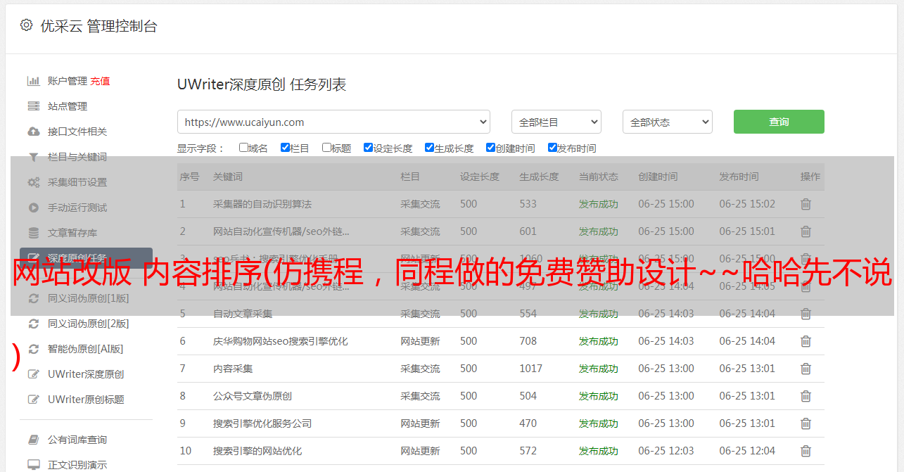
Task: Click the gears icon for 采集细节设置
Action: coord(33,182)
